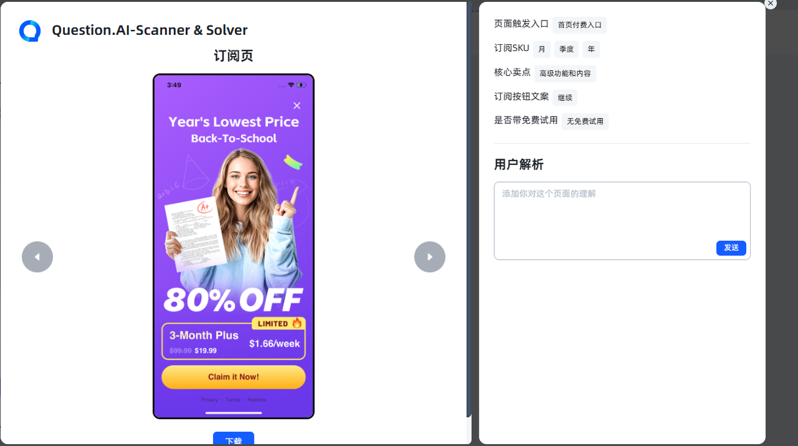Click the green sticker icon beside the girl
Viewport: 798px width, 446px height.
pyautogui.click(x=293, y=162)
